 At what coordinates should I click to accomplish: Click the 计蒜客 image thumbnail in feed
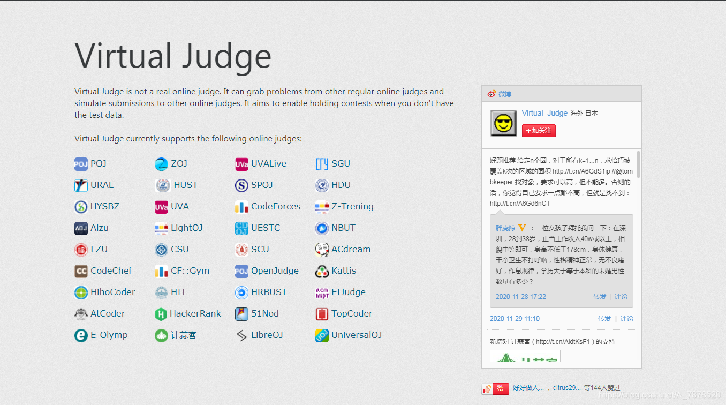point(525,356)
